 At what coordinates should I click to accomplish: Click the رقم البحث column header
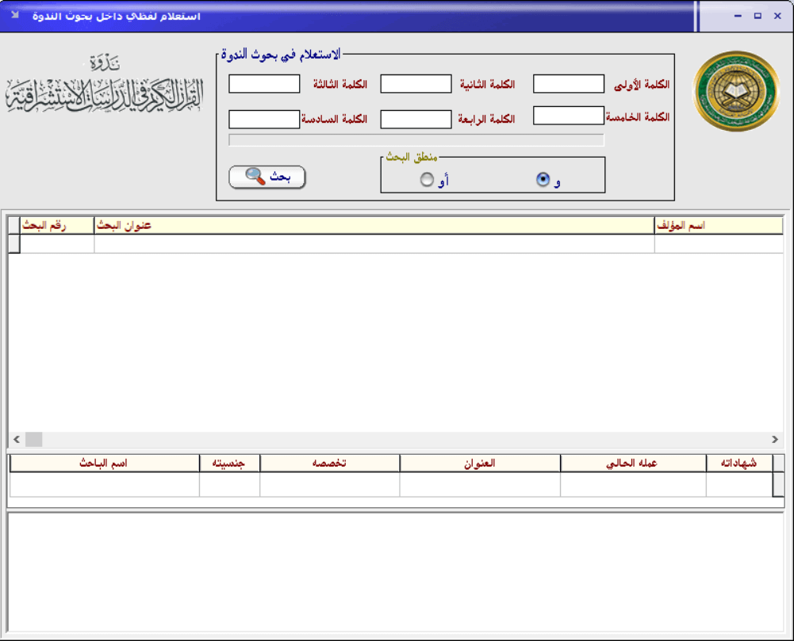[x=57, y=226]
